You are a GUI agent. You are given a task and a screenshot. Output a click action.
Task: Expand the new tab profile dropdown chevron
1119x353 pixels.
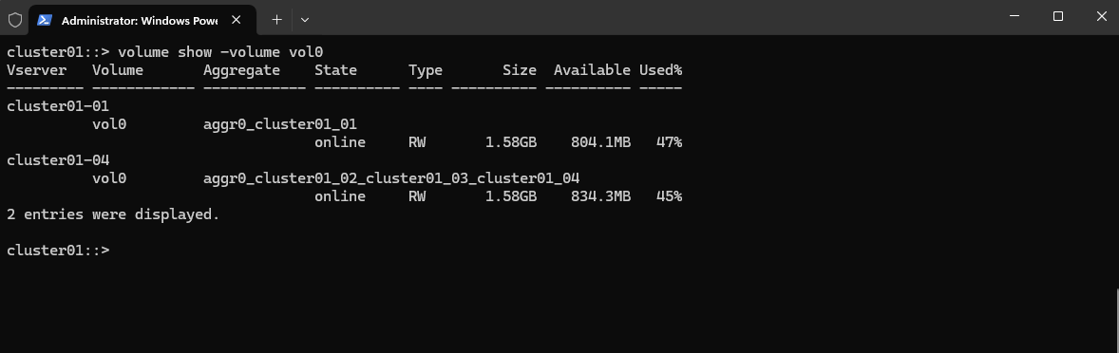point(305,20)
